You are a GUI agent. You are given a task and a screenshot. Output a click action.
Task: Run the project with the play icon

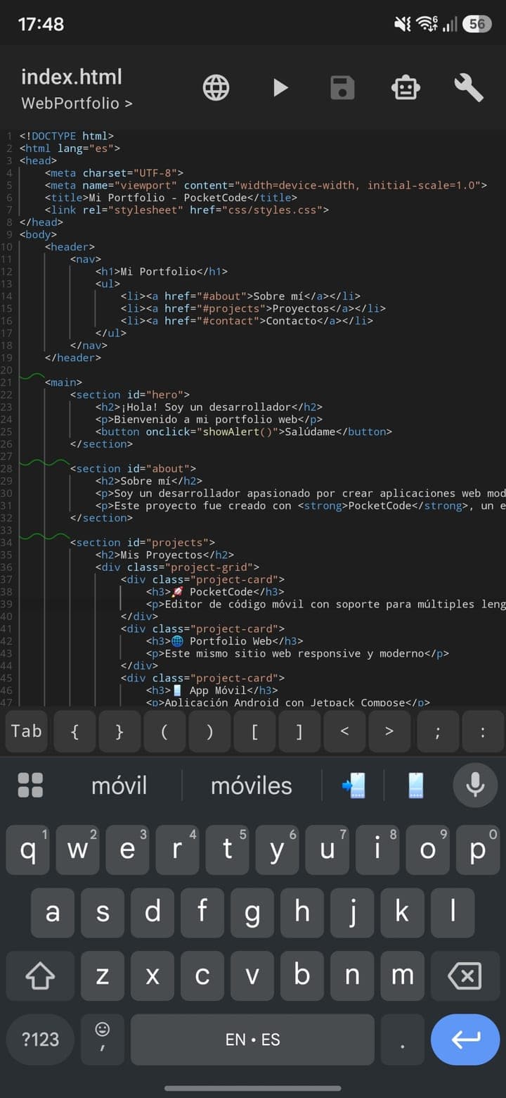(x=280, y=88)
